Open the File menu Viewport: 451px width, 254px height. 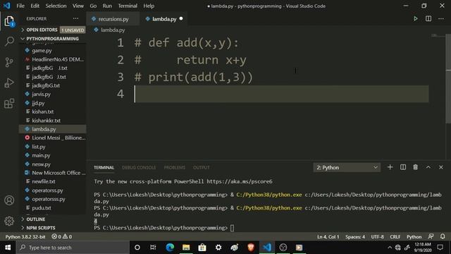tap(20, 6)
